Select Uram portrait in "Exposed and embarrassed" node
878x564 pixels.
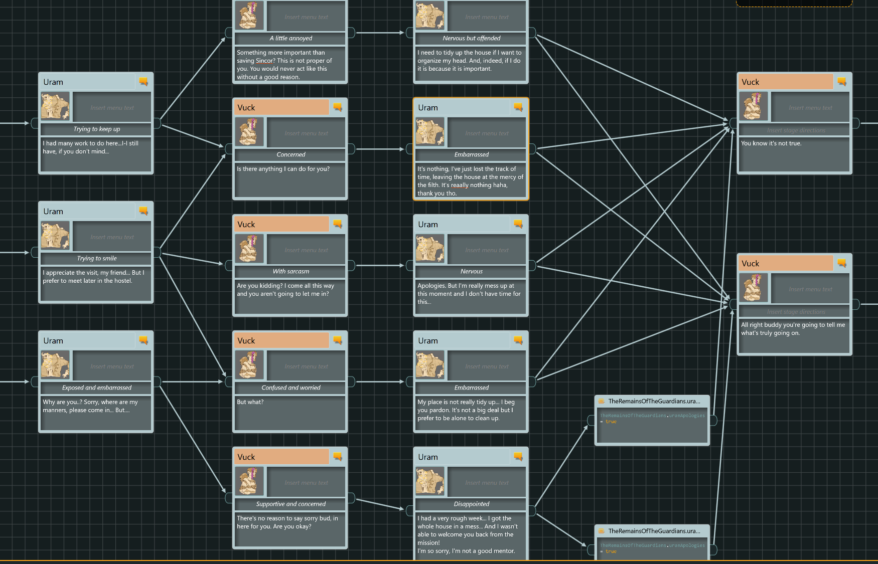(55, 364)
